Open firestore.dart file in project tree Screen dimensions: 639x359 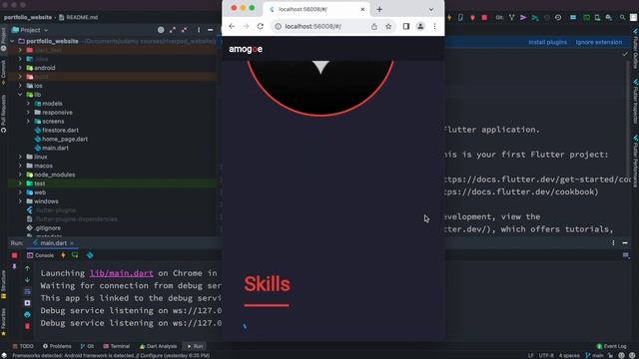click(x=60, y=131)
